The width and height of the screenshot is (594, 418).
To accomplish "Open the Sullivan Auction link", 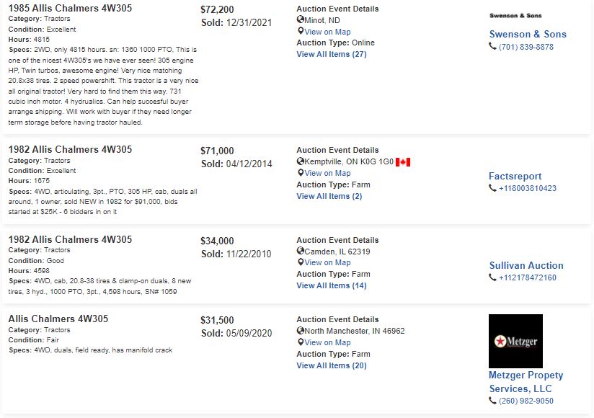I will (x=526, y=265).
